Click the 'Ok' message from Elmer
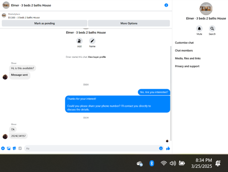This screenshot has width=228, height=172. click(13, 129)
